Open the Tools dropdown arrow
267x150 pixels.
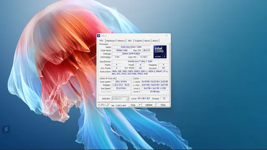pos(140,105)
